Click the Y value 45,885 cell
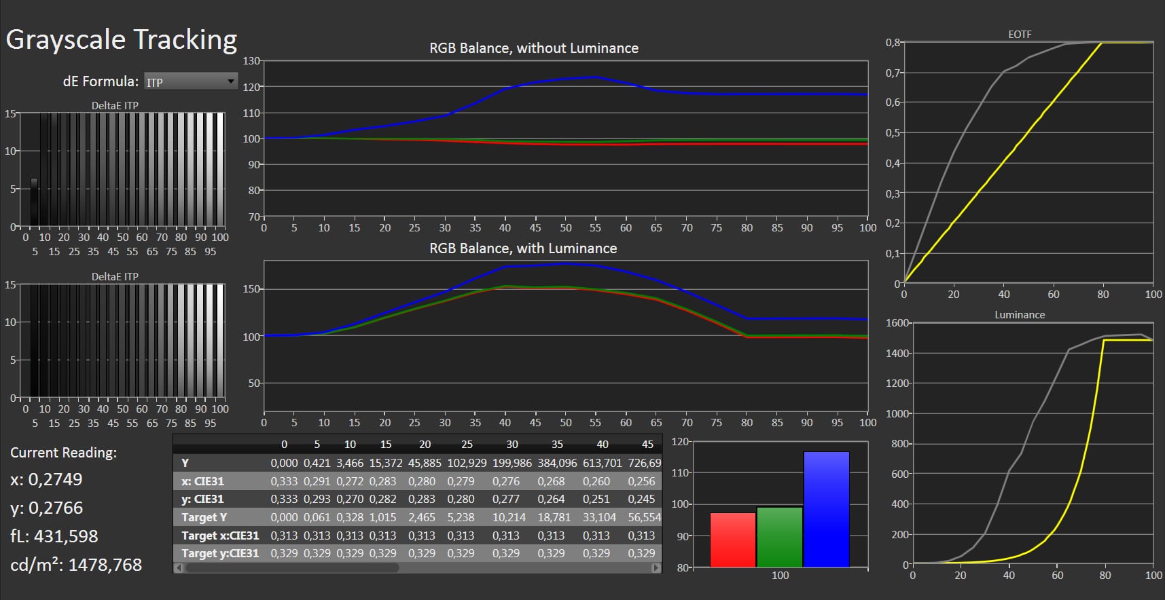 425,463
